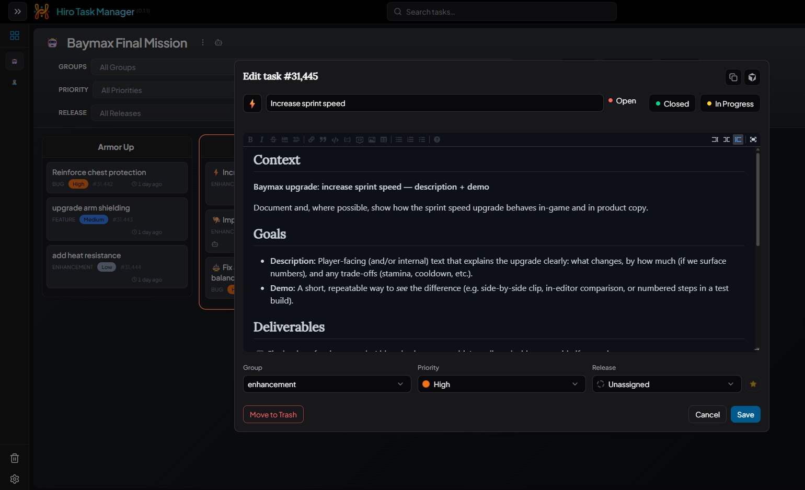Toggle bold formatting in the description editor
This screenshot has height=490, width=805.
(x=250, y=139)
